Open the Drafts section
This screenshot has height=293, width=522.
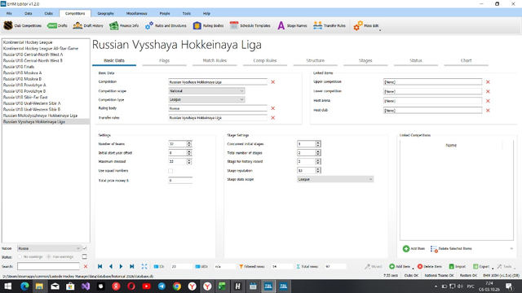point(57,25)
